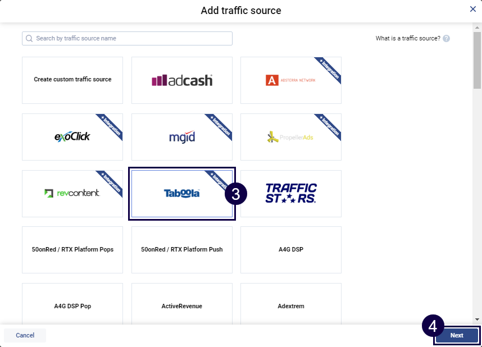This screenshot has width=482, height=347.
Task: Select the Revcontent logo tile
Action: point(72,194)
